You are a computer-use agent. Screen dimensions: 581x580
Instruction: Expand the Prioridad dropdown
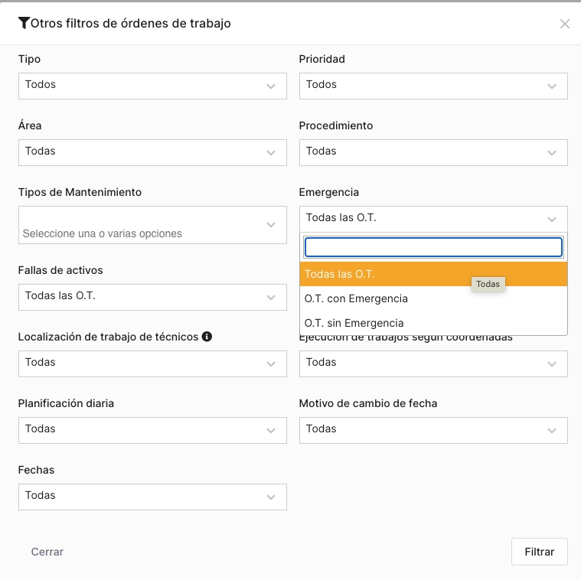tap(433, 86)
